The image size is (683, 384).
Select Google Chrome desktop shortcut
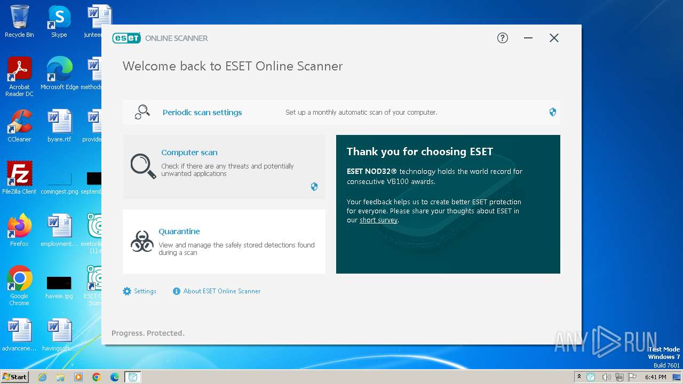click(19, 286)
